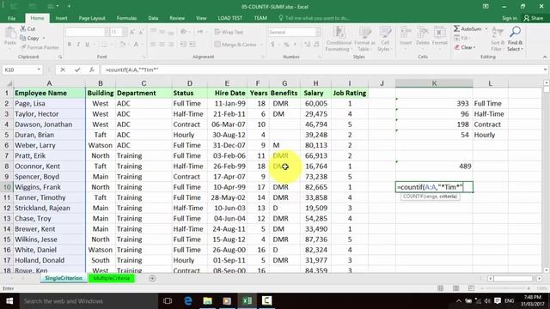Switch to Page Layout tab

(92, 18)
